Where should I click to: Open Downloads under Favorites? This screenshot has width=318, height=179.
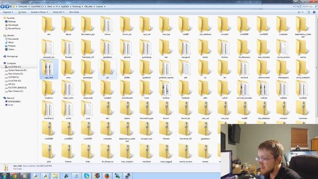click(x=12, y=25)
